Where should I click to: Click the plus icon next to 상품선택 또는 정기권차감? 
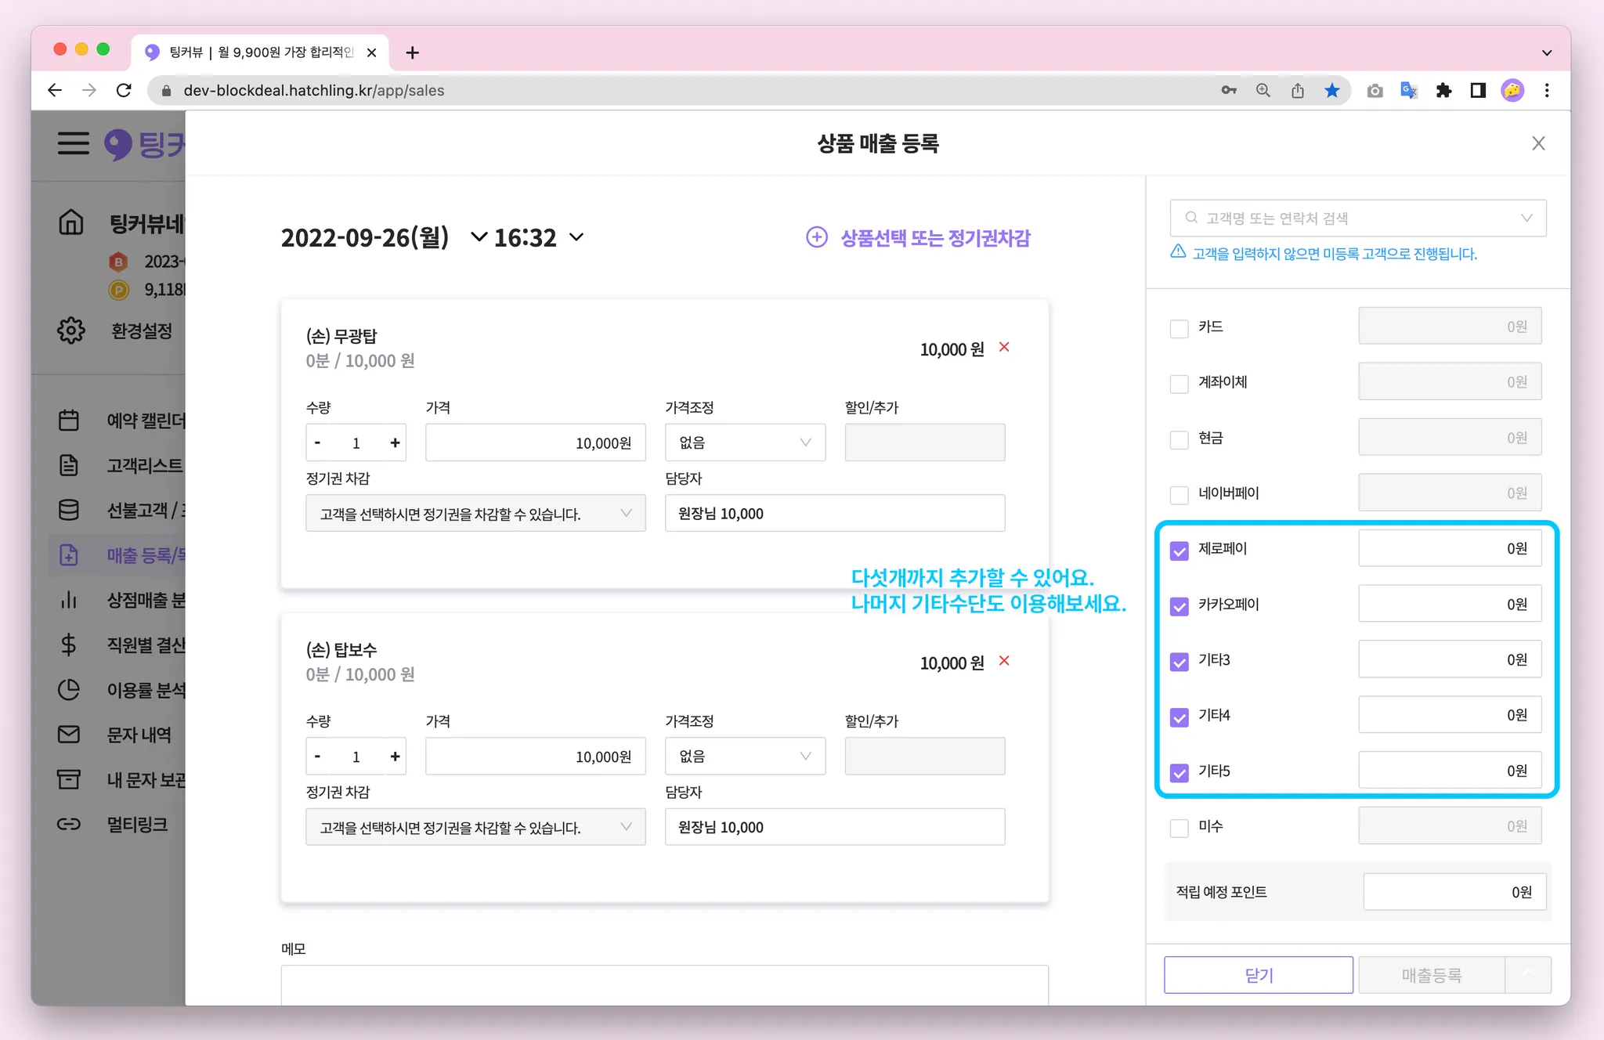point(816,237)
